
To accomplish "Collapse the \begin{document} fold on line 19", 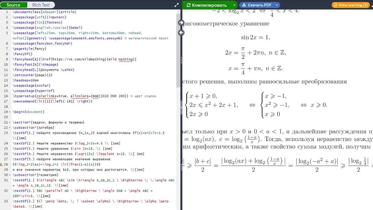I will [x=10, y=112].
